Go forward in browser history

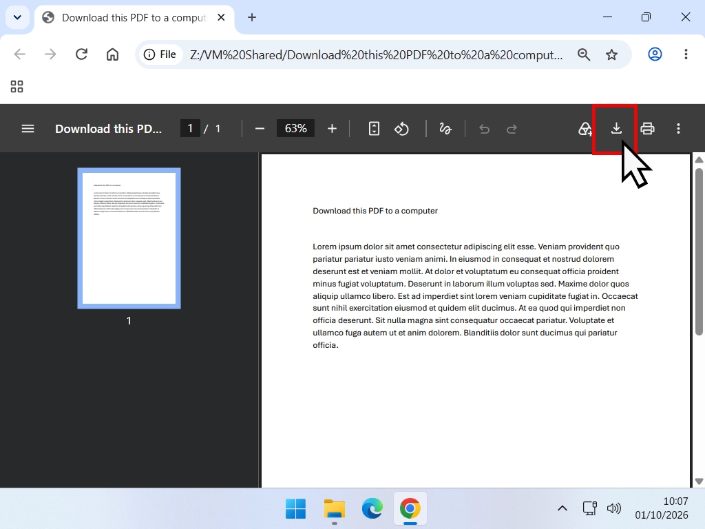50,54
